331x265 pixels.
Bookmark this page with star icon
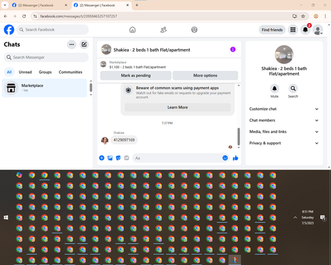pyautogui.click(x=303, y=16)
